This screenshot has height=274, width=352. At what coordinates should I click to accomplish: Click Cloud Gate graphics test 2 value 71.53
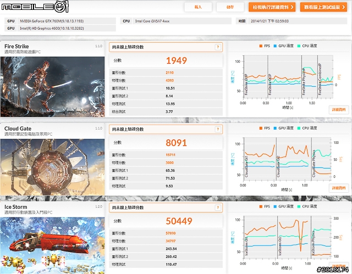click(x=170, y=178)
